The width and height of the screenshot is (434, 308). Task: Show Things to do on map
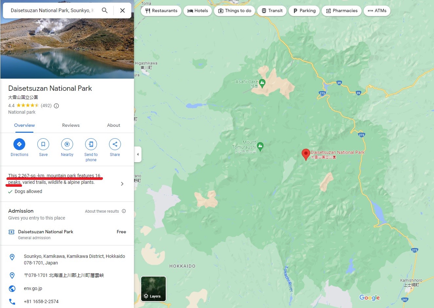(235, 11)
